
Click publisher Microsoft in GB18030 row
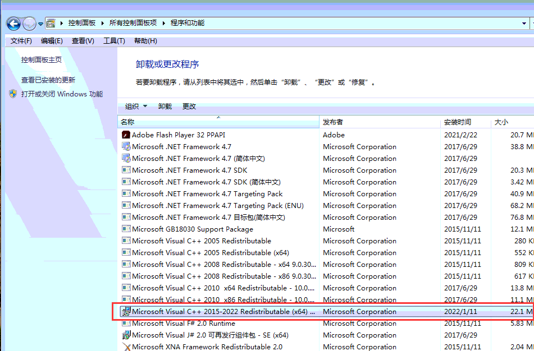339,229
